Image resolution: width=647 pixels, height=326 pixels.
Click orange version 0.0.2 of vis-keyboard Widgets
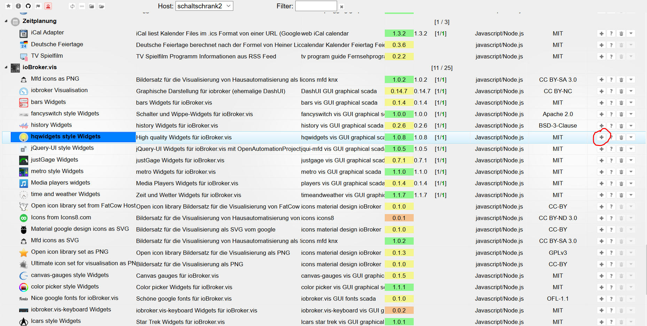click(x=399, y=311)
